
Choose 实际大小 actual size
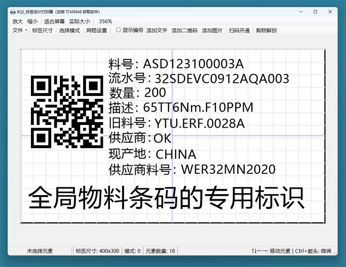[x=79, y=21]
